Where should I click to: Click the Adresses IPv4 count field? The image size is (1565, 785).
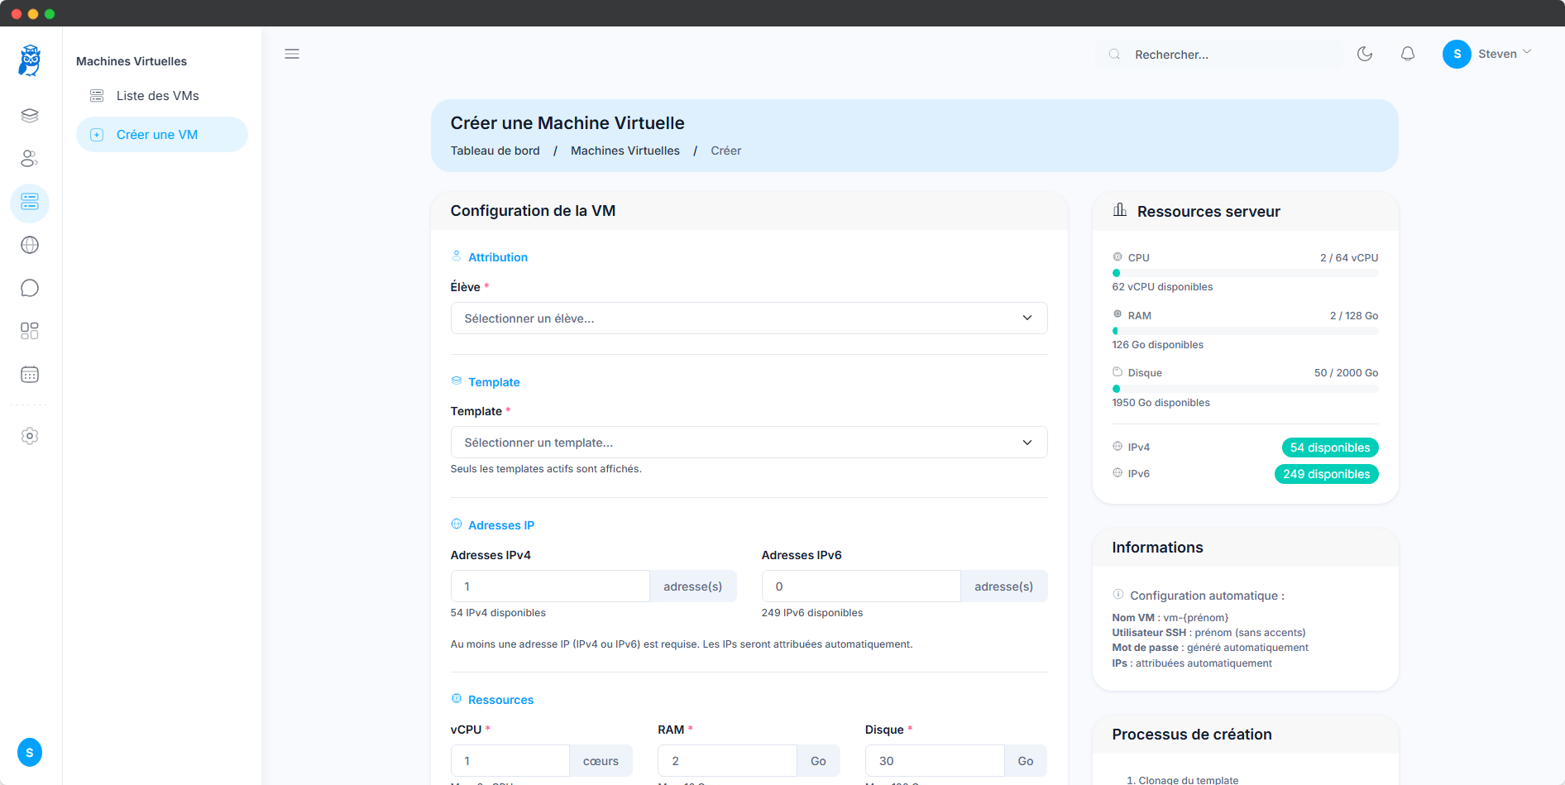tap(549, 586)
